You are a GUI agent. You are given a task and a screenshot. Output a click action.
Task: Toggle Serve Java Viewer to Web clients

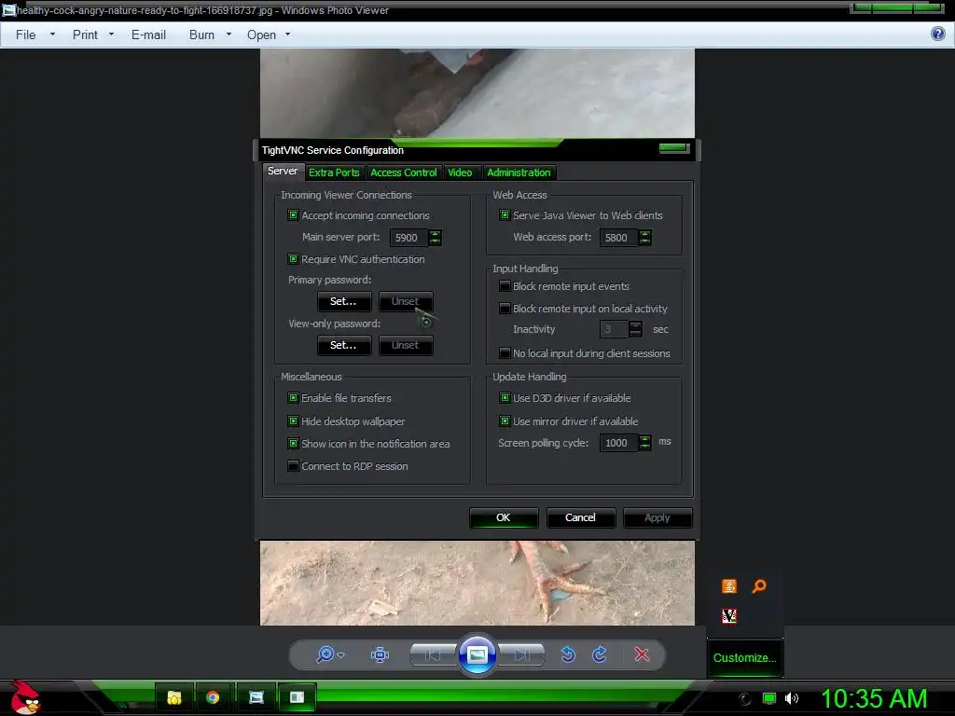pos(505,215)
